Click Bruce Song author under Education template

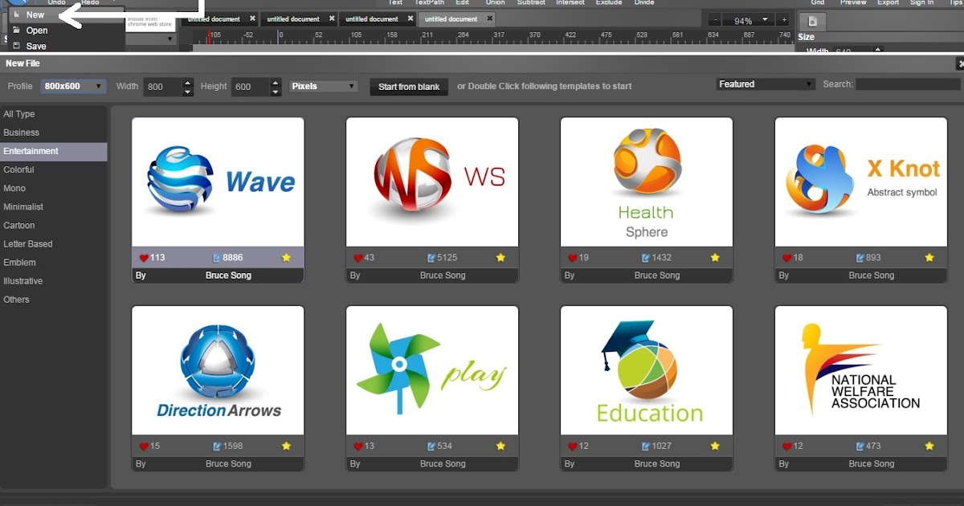(x=657, y=463)
